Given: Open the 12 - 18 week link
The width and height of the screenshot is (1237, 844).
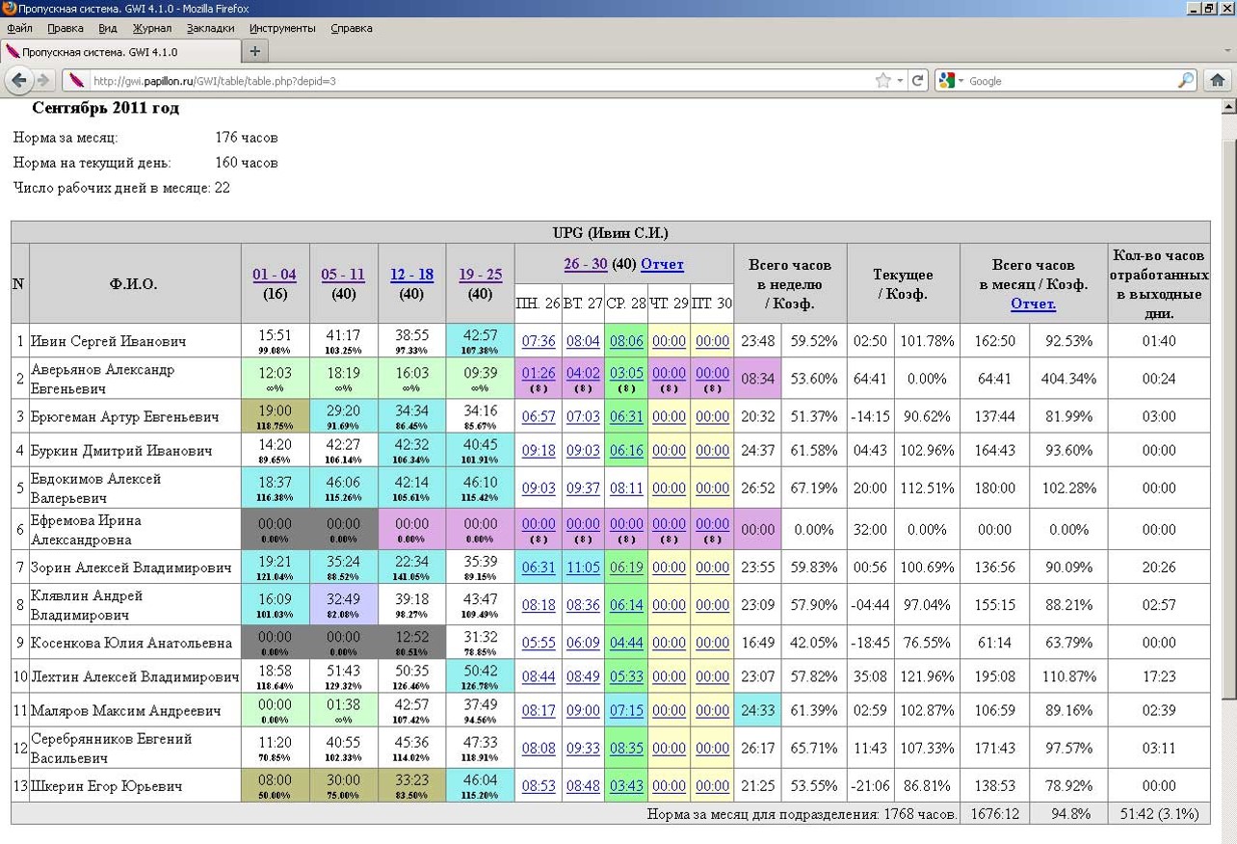Looking at the screenshot, I should [411, 275].
